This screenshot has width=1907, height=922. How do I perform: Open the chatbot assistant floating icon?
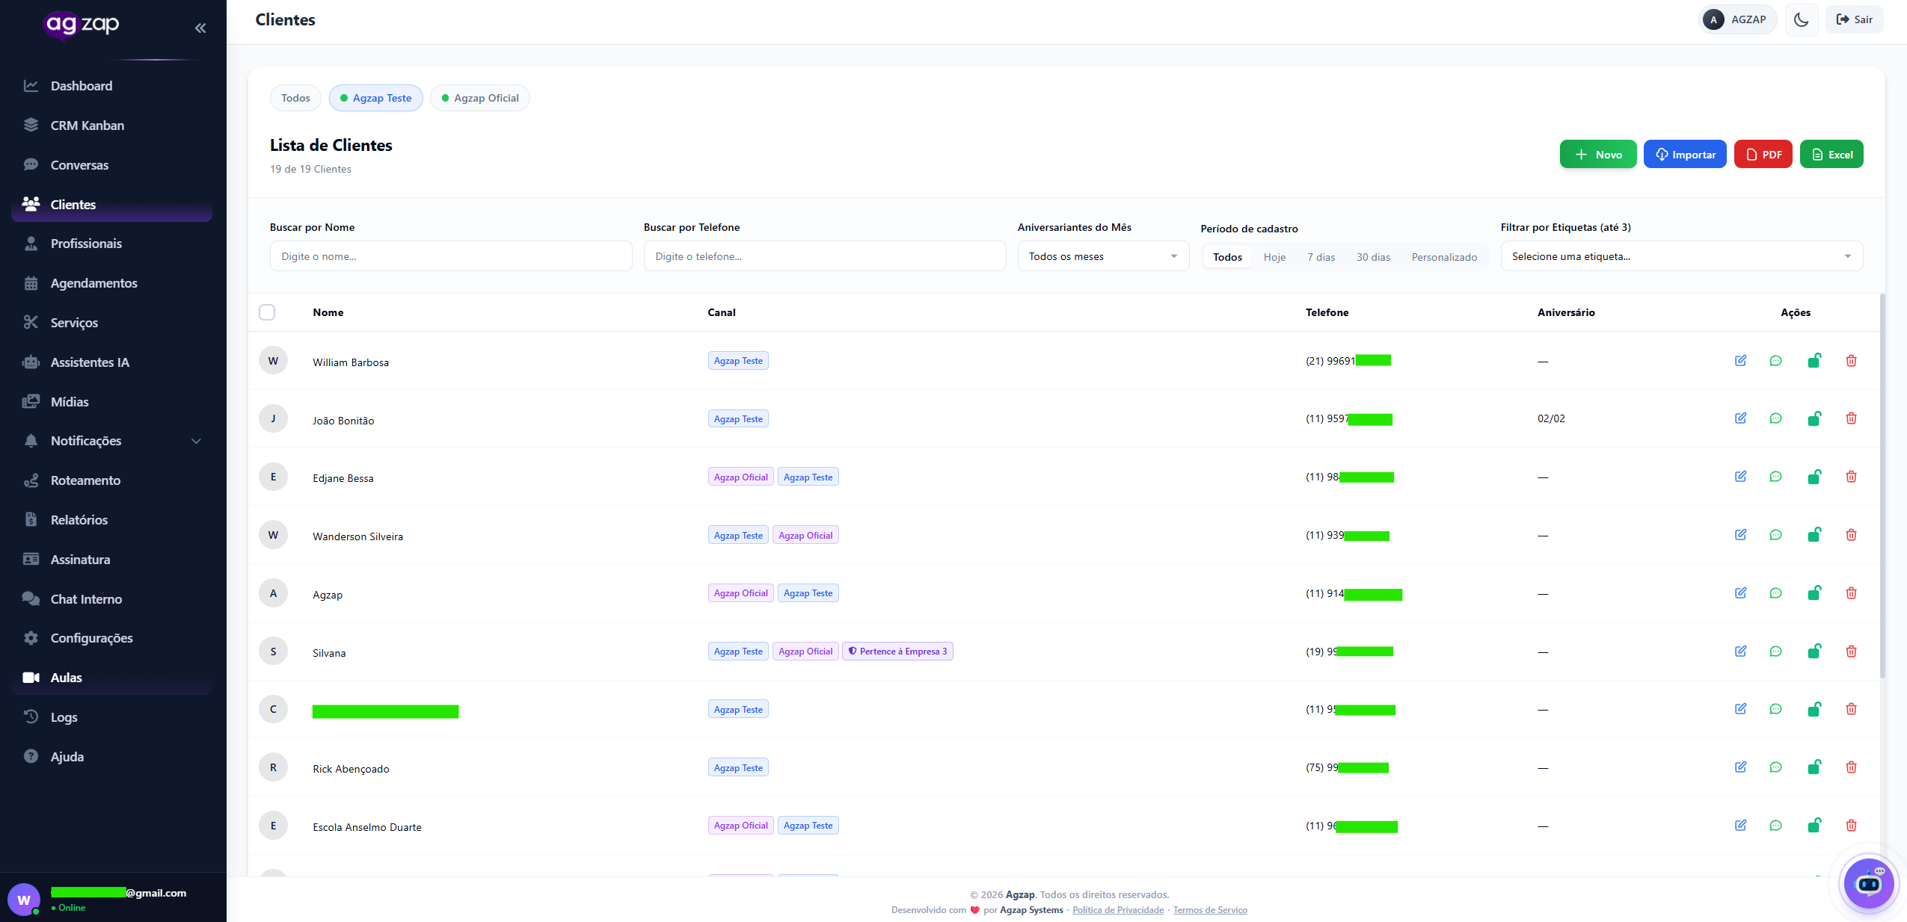click(x=1868, y=884)
